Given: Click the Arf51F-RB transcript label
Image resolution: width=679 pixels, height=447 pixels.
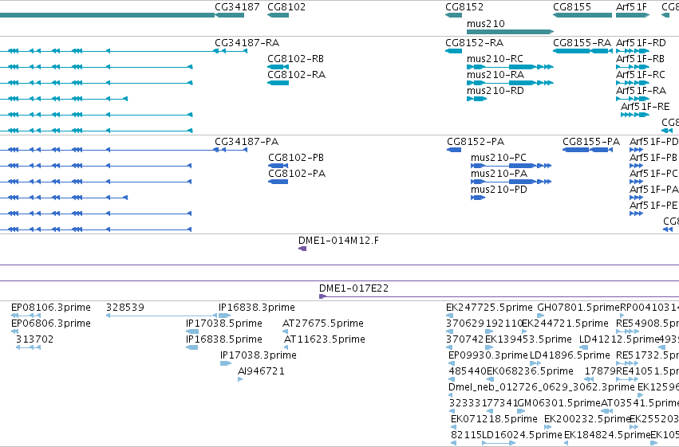Looking at the screenshot, I should (640, 58).
